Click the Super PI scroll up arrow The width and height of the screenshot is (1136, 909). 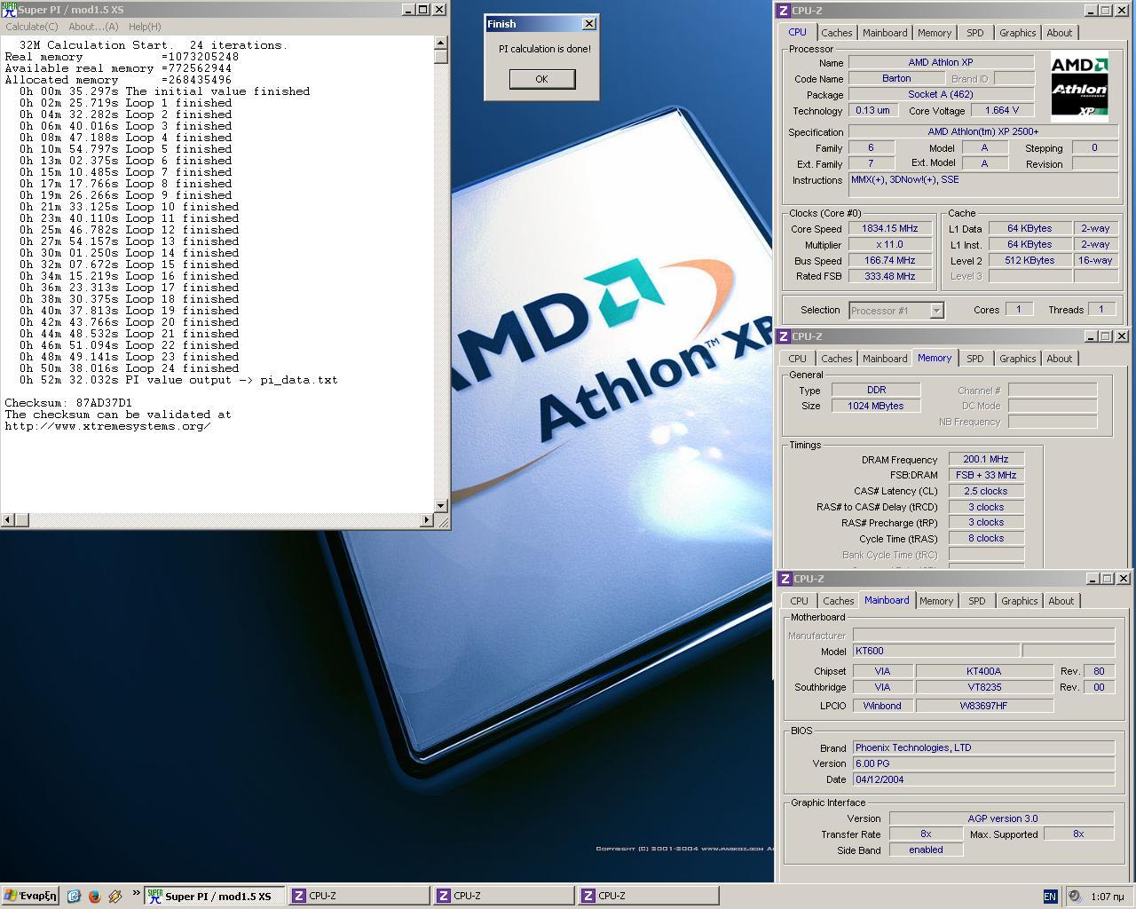tap(441, 42)
